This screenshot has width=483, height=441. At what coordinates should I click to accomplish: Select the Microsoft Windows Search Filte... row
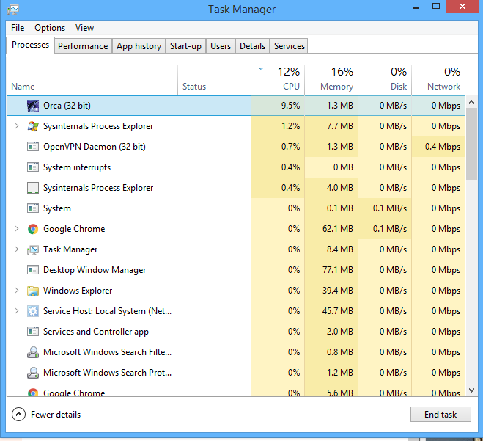pos(236,352)
